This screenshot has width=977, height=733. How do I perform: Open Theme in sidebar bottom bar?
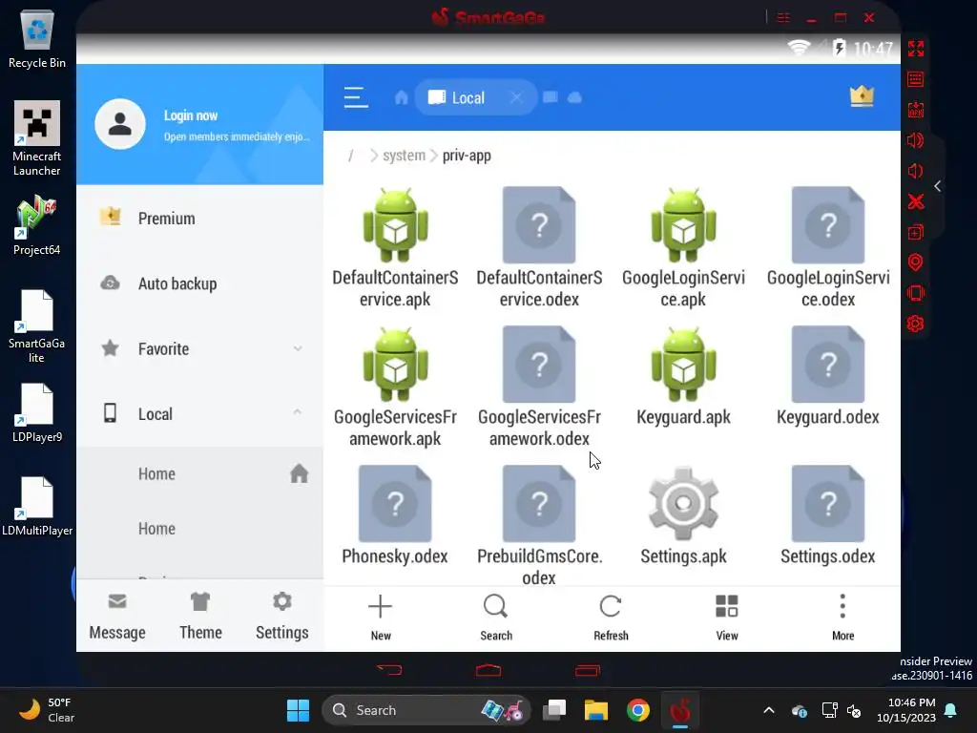pyautogui.click(x=200, y=616)
